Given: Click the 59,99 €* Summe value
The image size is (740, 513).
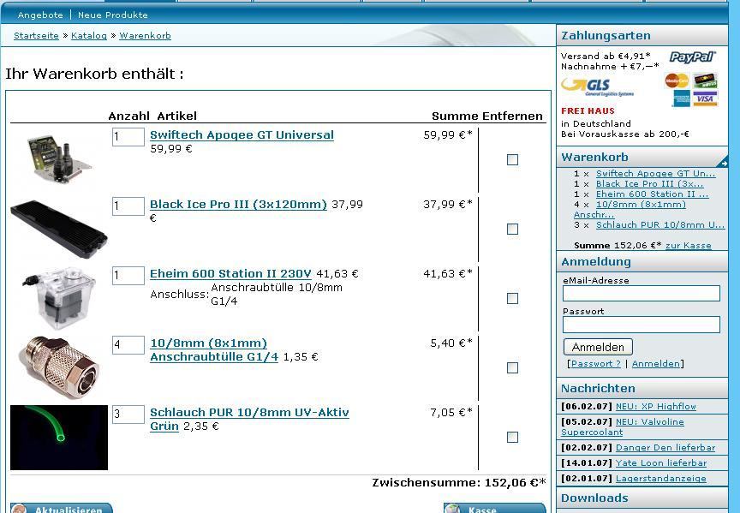Looking at the screenshot, I should [448, 135].
